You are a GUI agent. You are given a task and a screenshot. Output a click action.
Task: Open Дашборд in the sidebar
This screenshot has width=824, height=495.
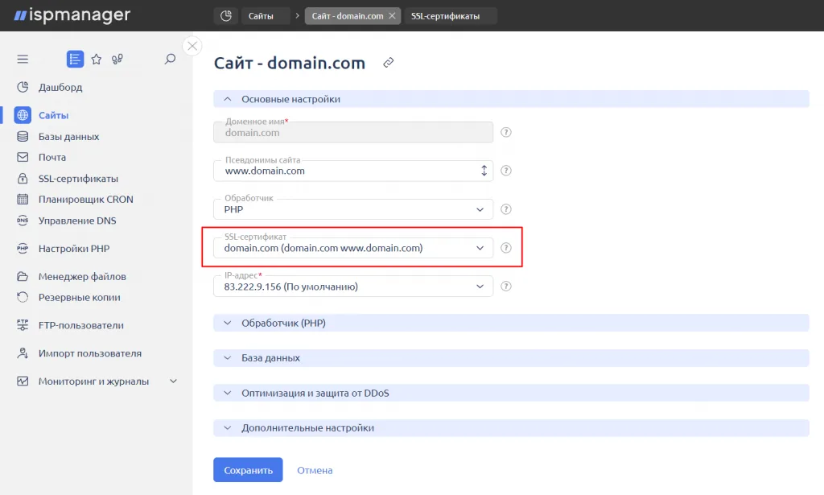[60, 87]
